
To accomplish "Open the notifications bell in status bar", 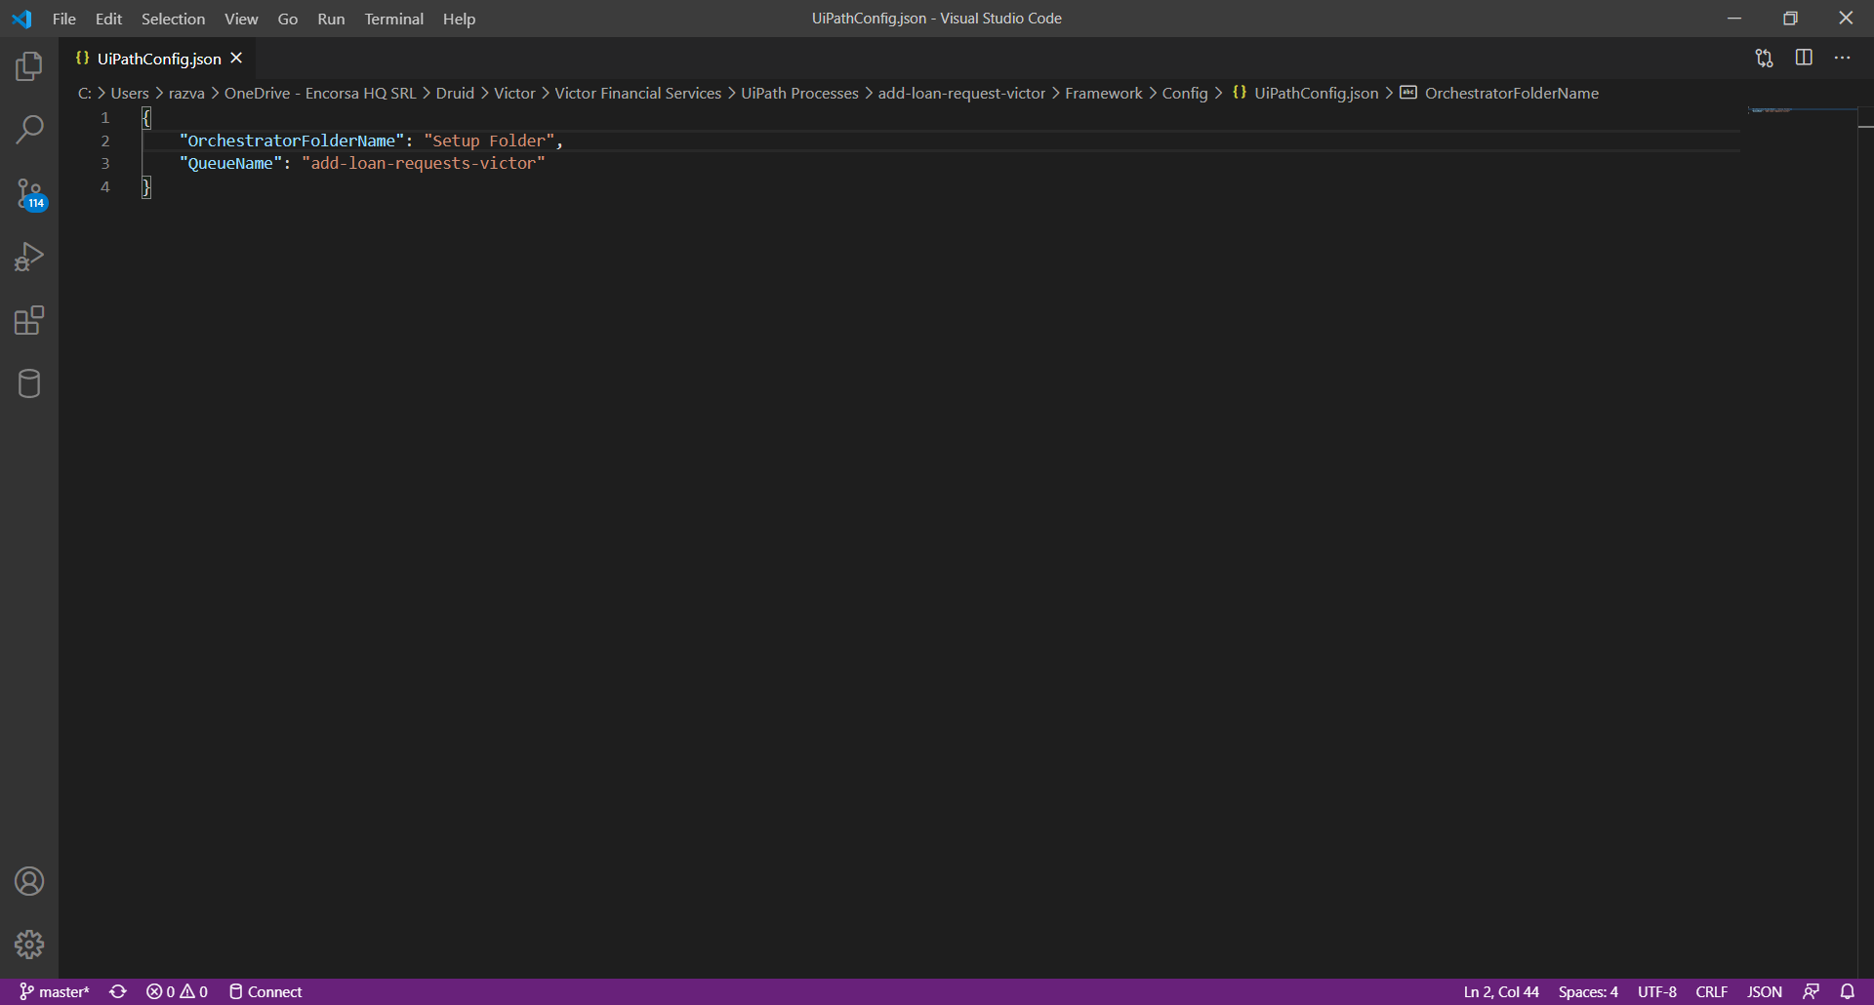I will coord(1848,991).
